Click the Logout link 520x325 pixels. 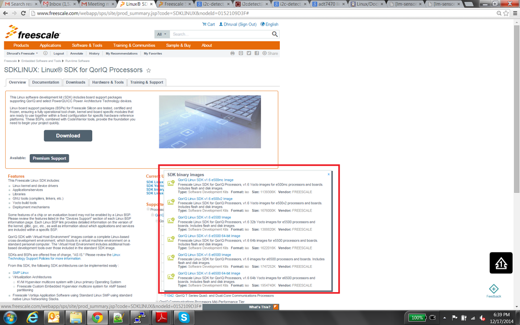(59, 54)
